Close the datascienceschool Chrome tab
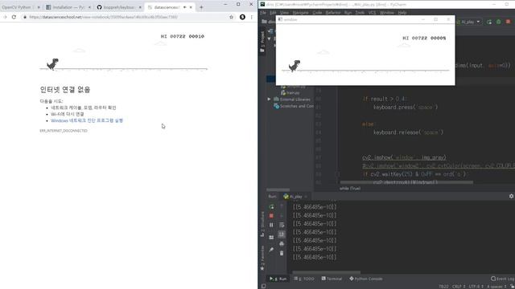Image resolution: width=515 pixels, height=289 pixels. pos(191,7)
